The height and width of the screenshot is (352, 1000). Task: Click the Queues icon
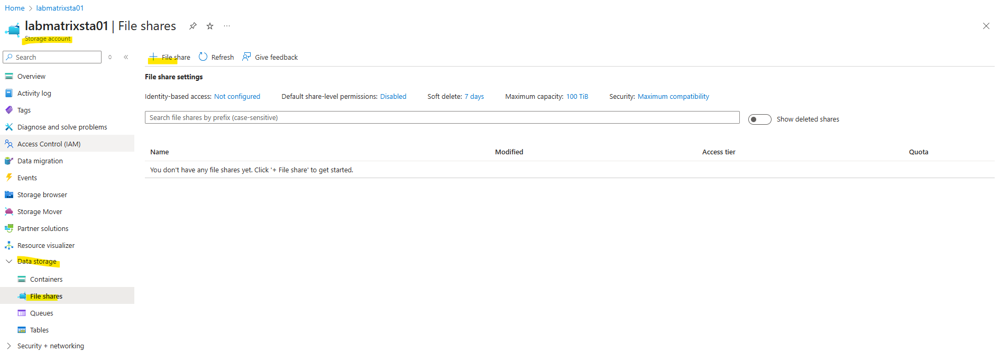click(22, 313)
